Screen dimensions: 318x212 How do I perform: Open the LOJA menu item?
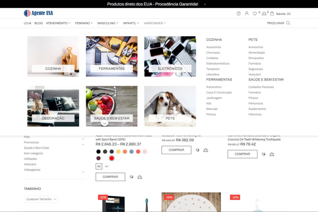27,23
